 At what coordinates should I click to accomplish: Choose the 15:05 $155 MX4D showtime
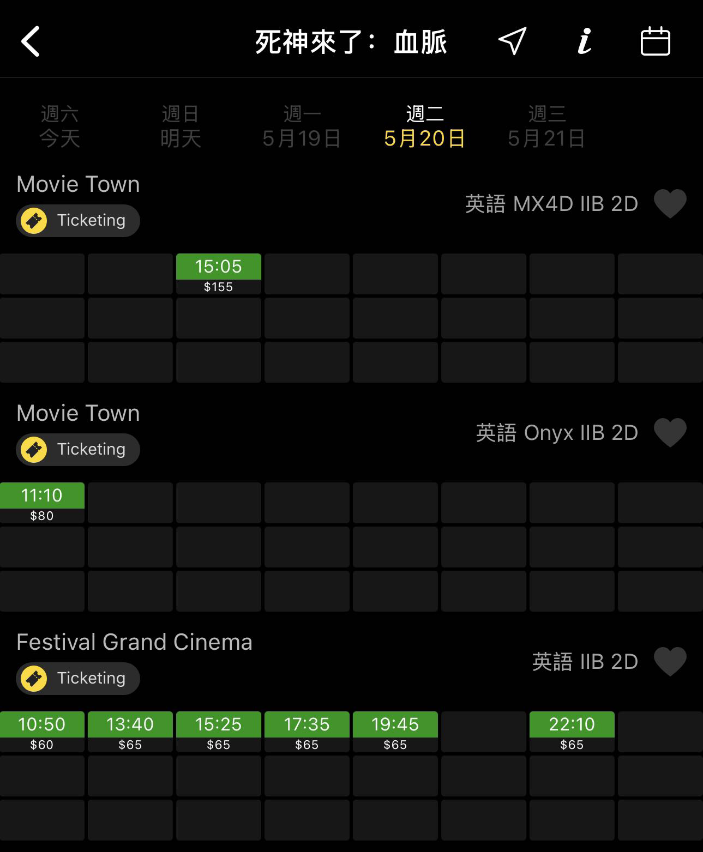pos(218,274)
